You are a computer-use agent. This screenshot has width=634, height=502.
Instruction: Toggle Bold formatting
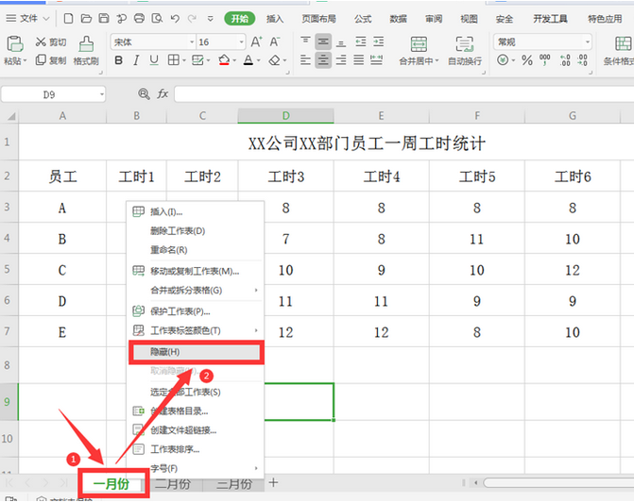point(118,60)
